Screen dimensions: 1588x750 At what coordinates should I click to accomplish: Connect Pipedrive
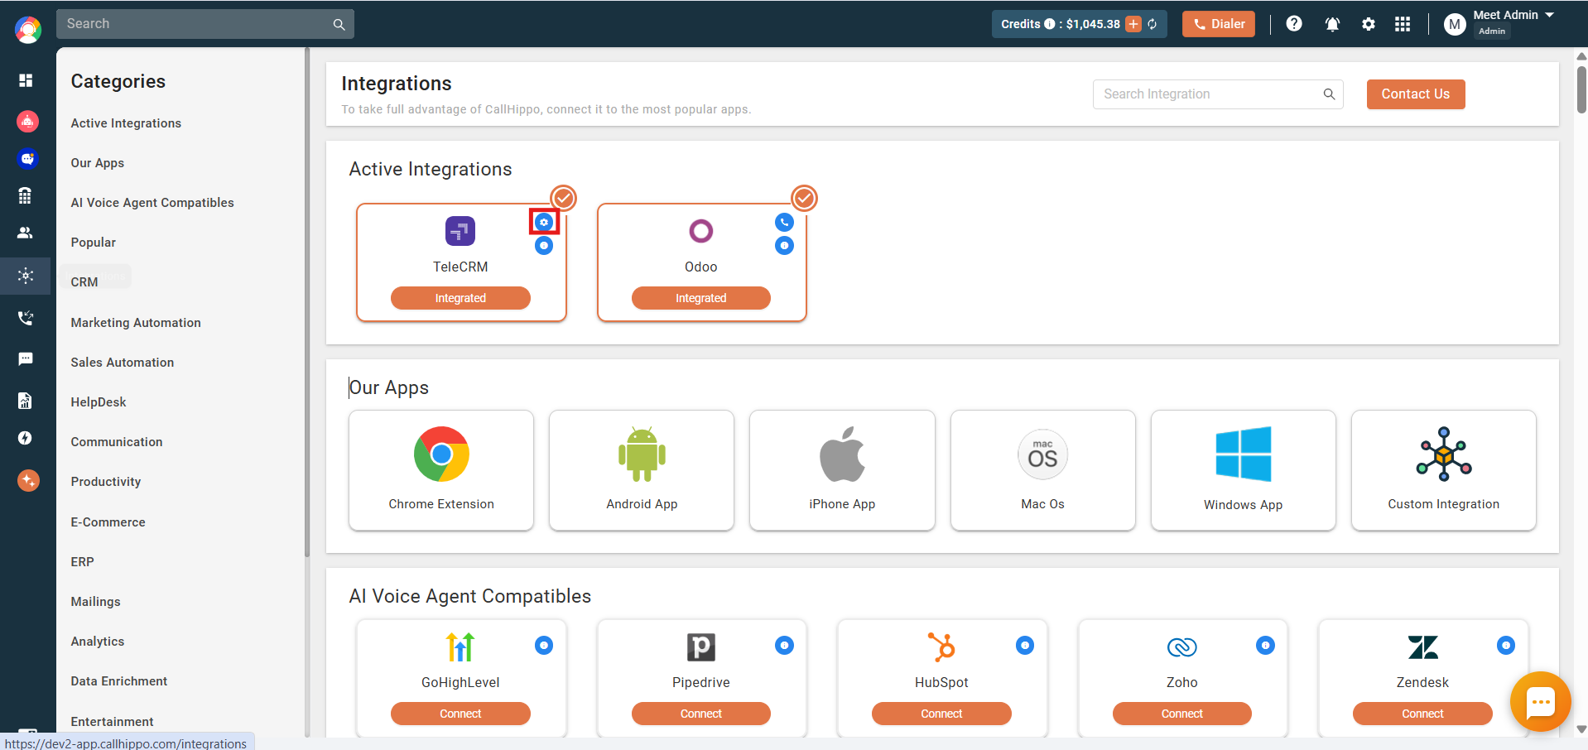pyautogui.click(x=701, y=714)
